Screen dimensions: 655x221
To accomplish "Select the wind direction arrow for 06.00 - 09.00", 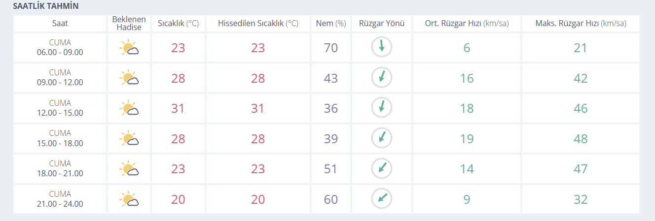I will pos(381,47).
